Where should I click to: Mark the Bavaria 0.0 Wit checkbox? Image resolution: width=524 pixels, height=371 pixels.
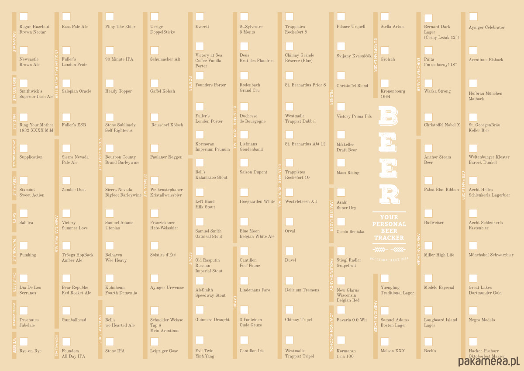point(341,310)
